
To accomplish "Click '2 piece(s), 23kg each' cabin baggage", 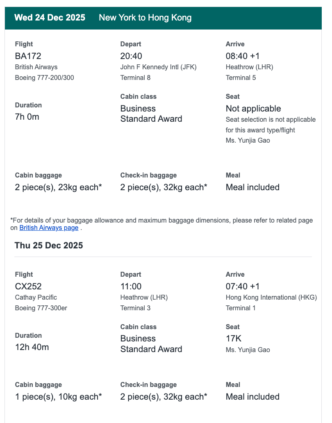I will [x=58, y=187].
